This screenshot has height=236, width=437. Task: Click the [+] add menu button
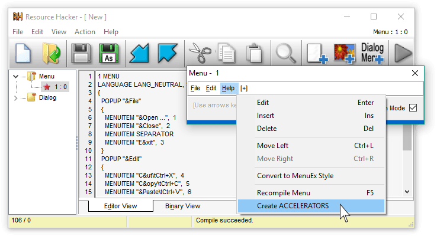pyautogui.click(x=244, y=88)
